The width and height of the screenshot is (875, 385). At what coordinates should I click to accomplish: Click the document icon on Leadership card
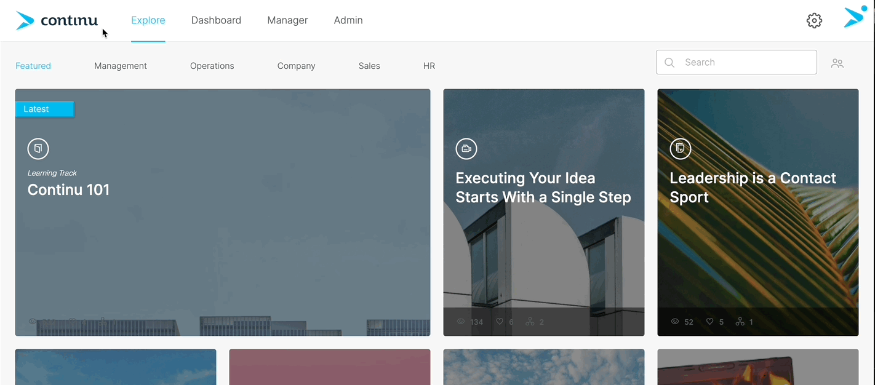pyautogui.click(x=681, y=149)
